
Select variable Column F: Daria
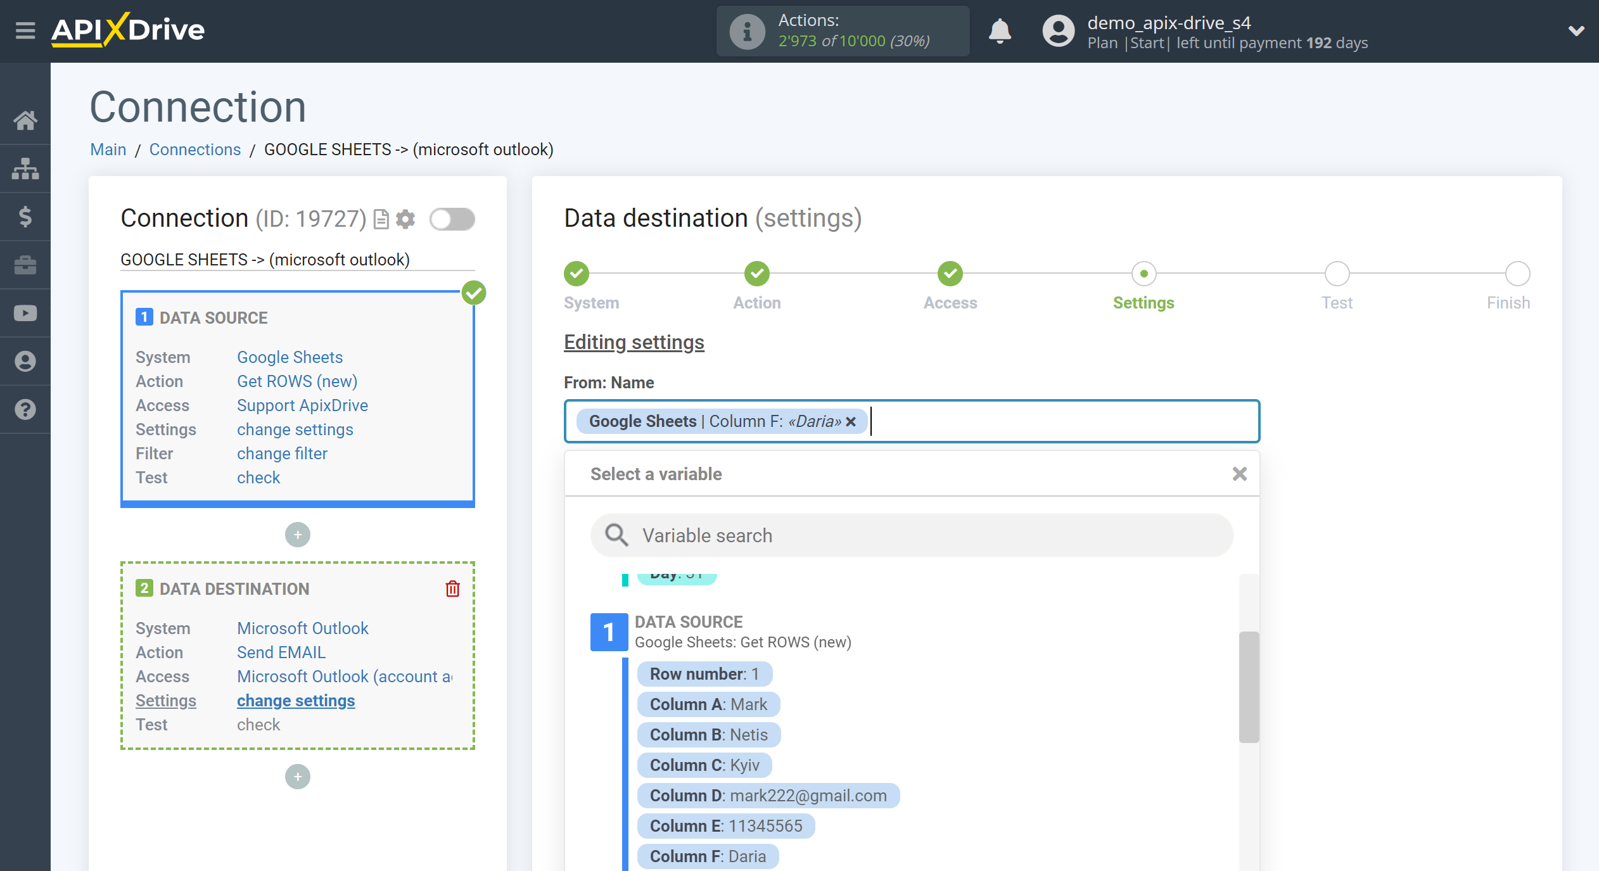click(x=708, y=856)
